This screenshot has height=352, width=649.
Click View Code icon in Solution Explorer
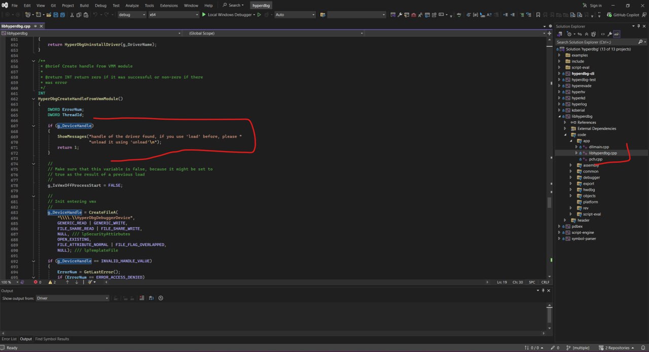click(x=603, y=34)
